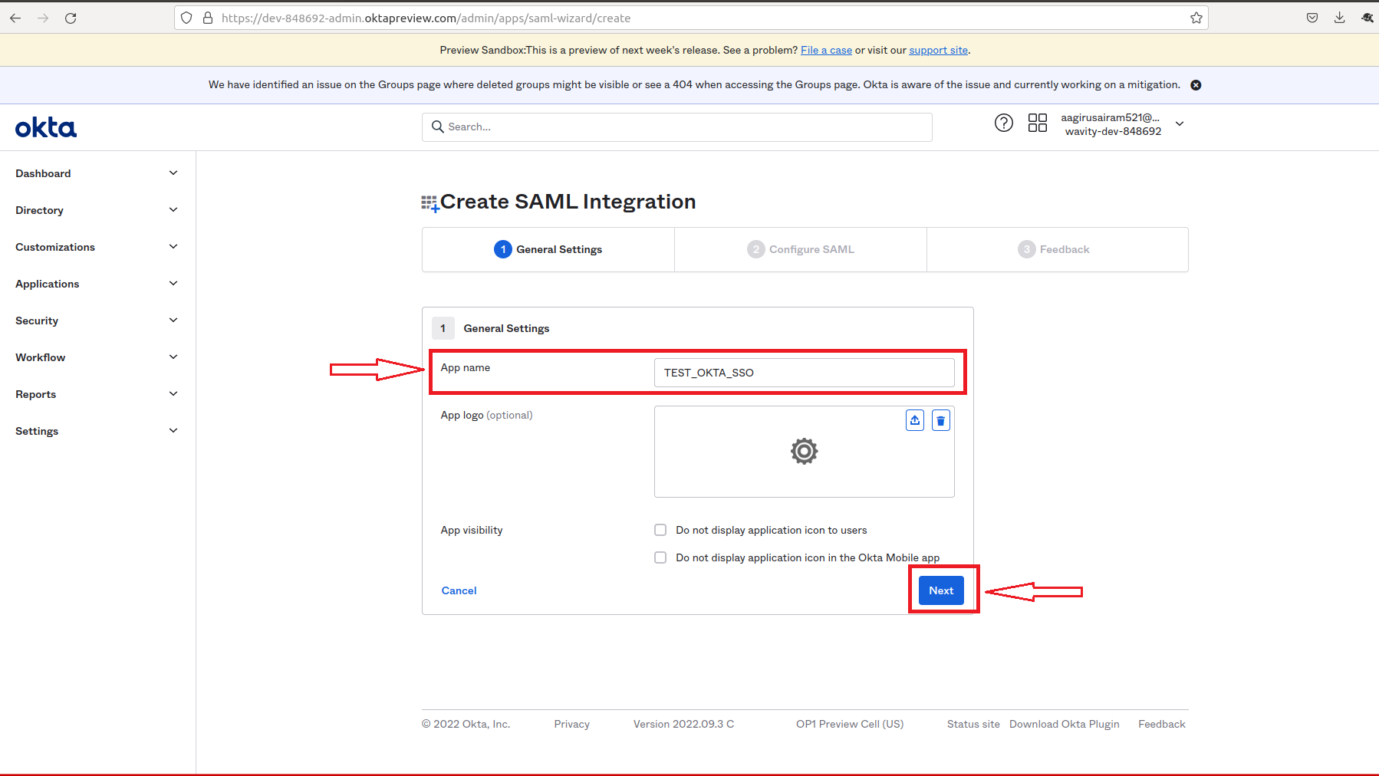
Task: Open Directory in the sidebar
Action: point(39,210)
